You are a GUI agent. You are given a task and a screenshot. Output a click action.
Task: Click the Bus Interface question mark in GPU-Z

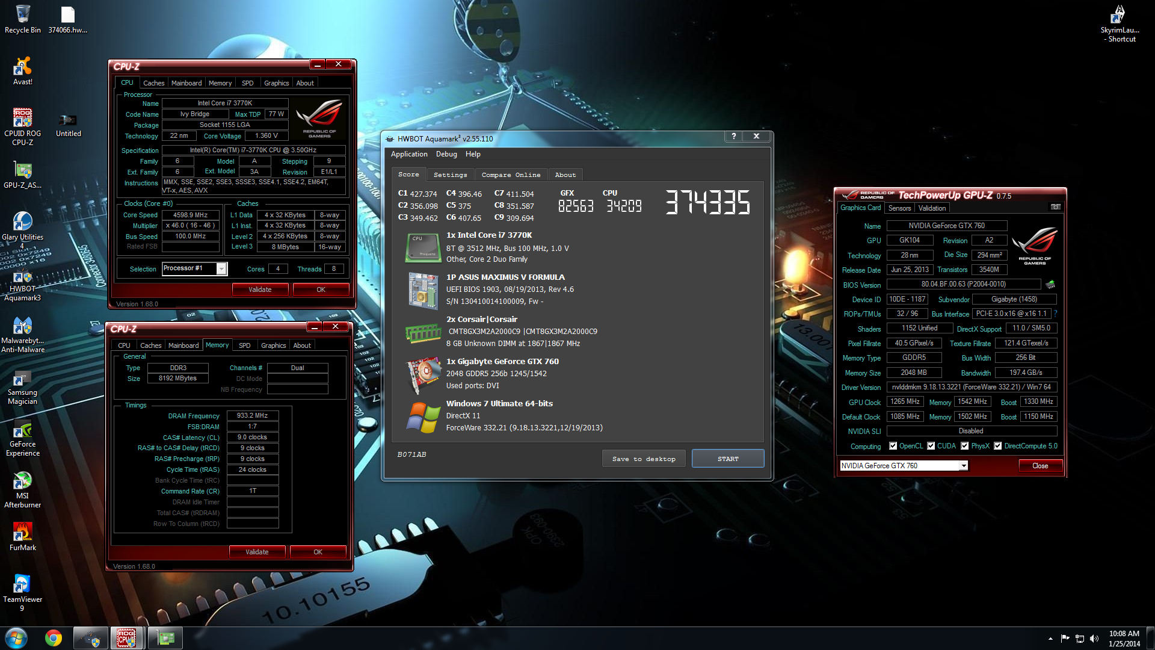(1055, 314)
